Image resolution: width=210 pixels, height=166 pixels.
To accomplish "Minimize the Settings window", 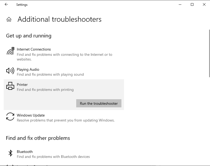I will click(180, 4).
